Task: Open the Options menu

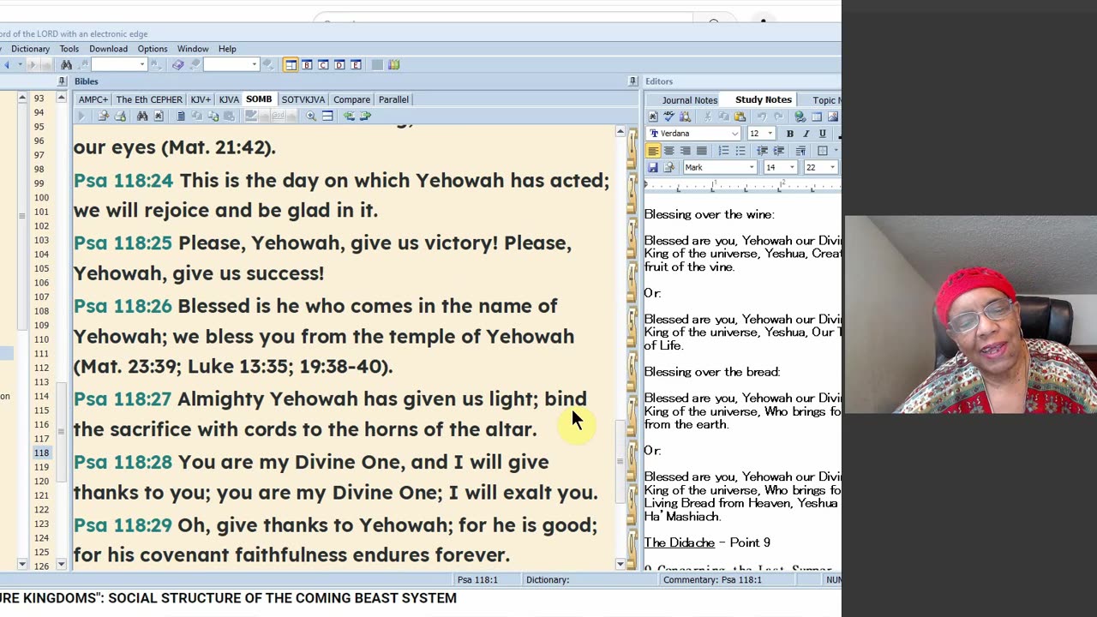Action: pos(153,49)
